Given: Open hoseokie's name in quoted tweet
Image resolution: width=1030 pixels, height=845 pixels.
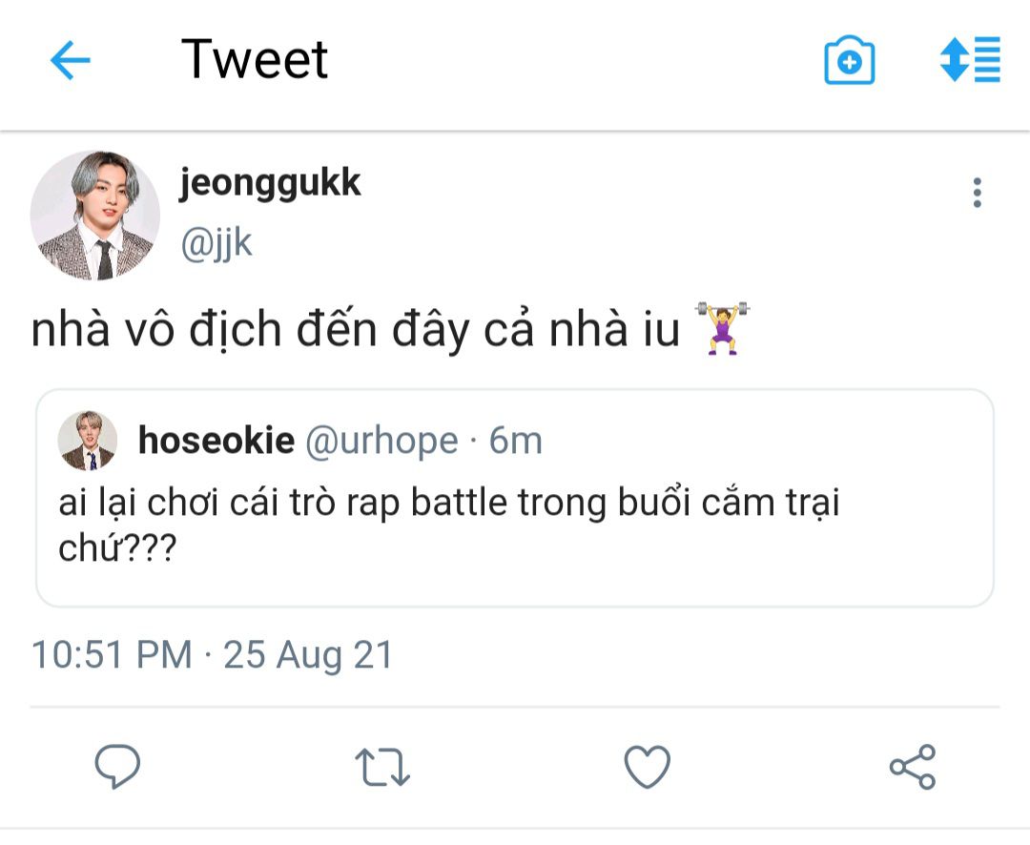Looking at the screenshot, I should 216,440.
